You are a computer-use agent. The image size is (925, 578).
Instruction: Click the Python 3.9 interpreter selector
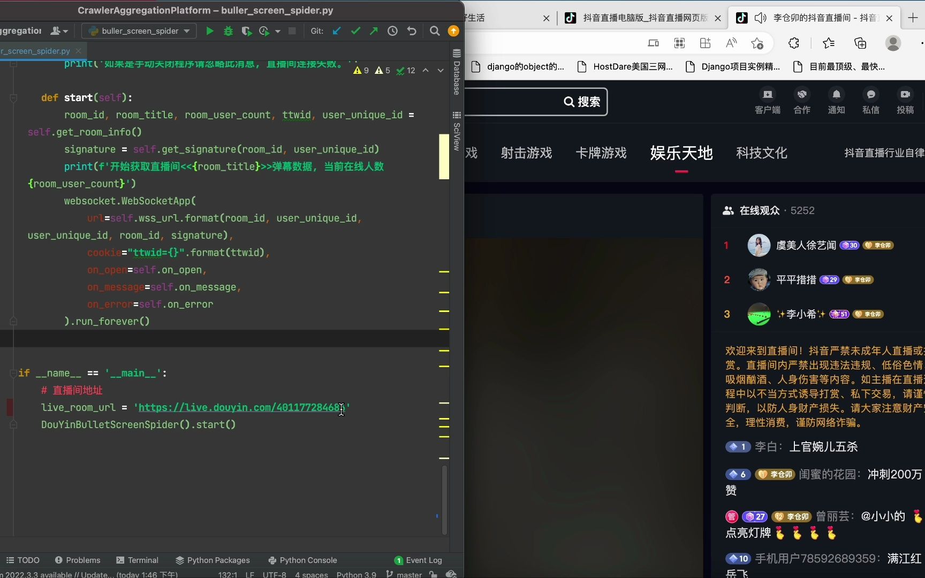pyautogui.click(x=357, y=574)
